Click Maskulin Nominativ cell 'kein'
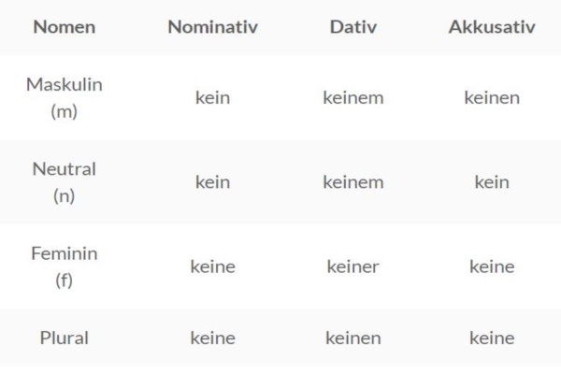The width and height of the screenshot is (561, 374). 212,97
